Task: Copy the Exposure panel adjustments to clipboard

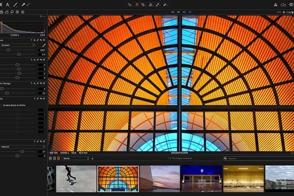Action: click(38, 60)
